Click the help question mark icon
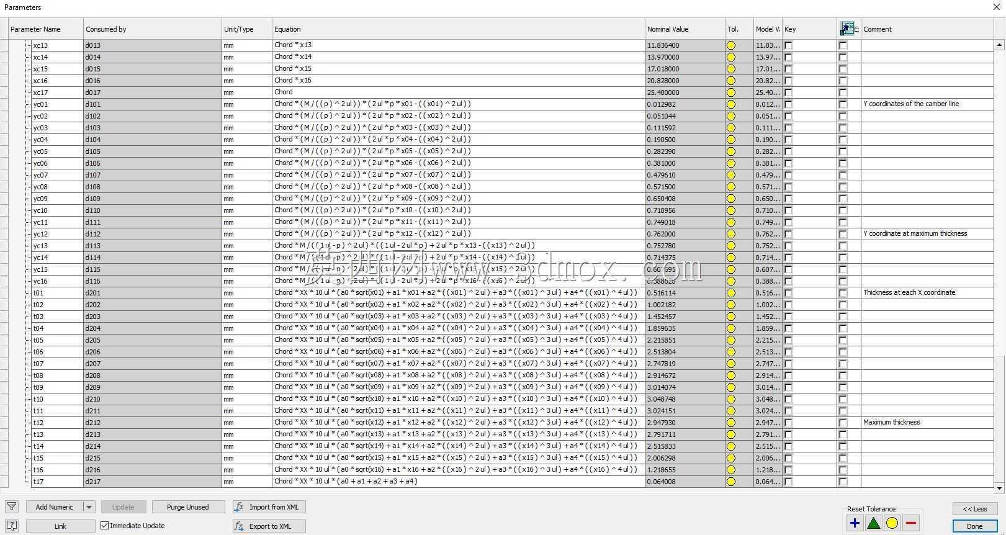 coord(12,526)
